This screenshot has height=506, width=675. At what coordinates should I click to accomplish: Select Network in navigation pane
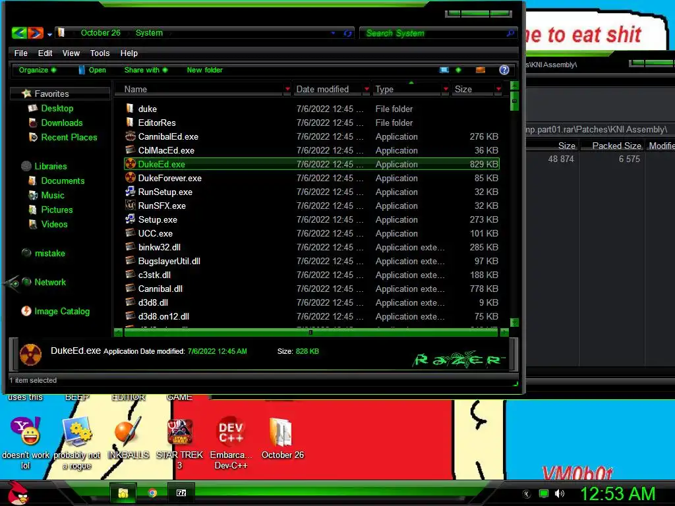pyautogui.click(x=50, y=282)
